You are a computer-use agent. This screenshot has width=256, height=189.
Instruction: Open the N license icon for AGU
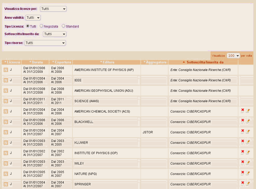[x=6, y=91]
